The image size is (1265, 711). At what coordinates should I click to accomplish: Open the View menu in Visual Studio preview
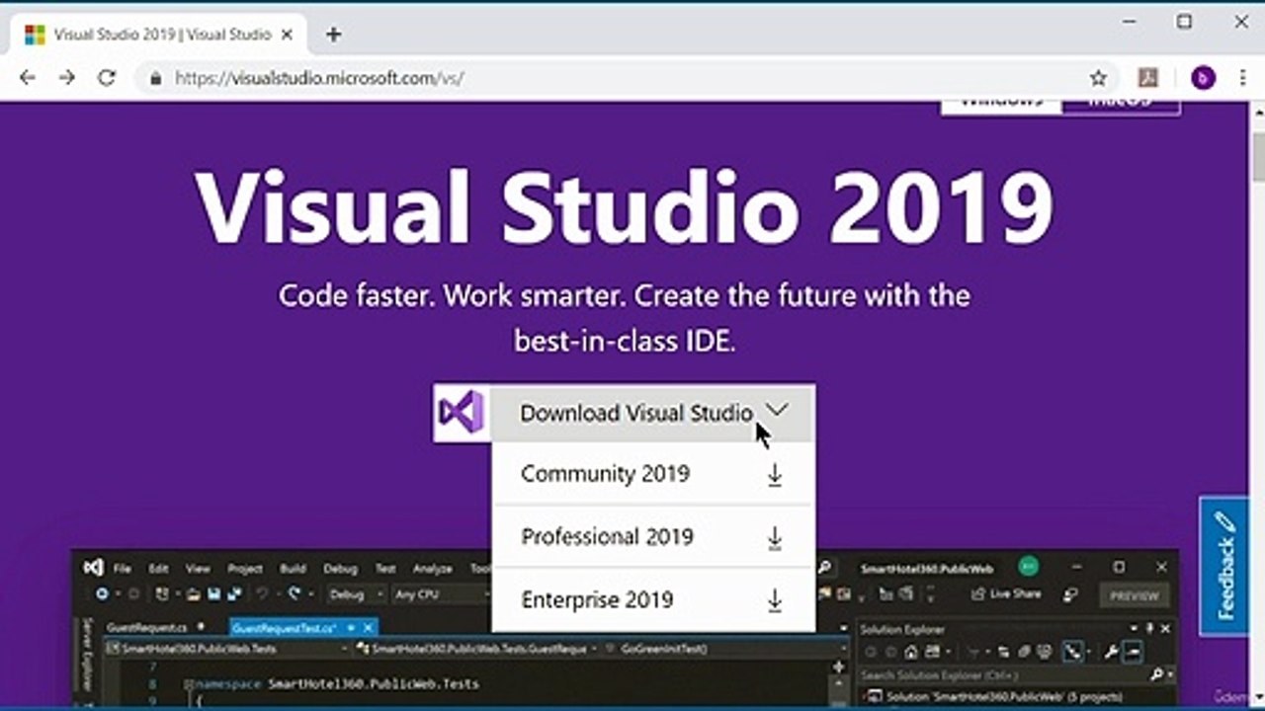[x=198, y=569]
